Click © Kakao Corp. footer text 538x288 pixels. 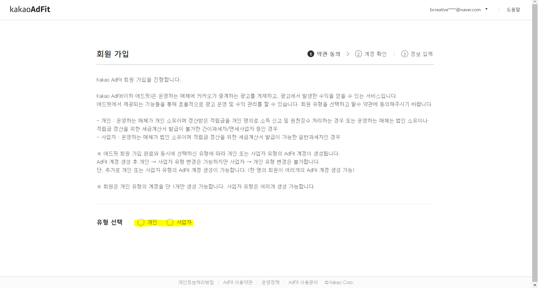339,282
